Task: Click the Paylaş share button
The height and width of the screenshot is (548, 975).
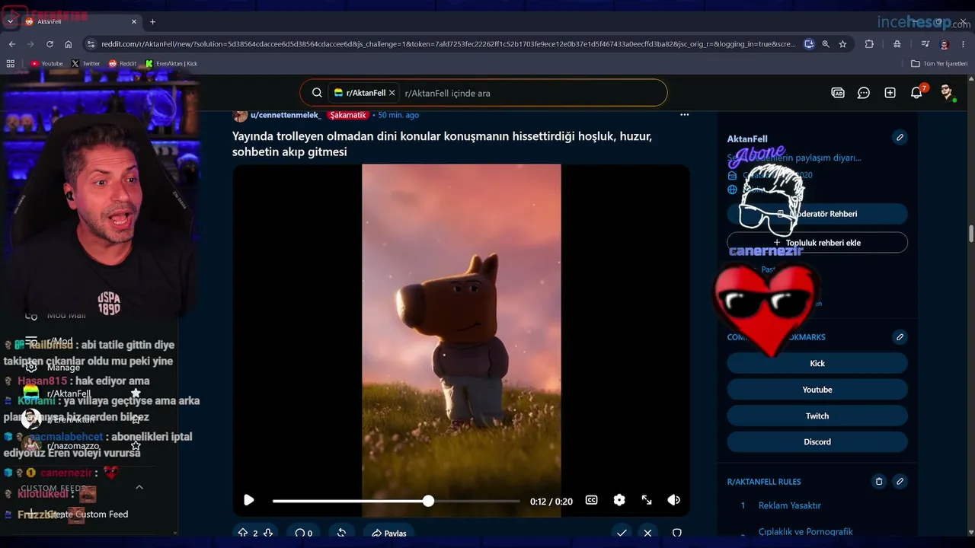Action: point(388,533)
